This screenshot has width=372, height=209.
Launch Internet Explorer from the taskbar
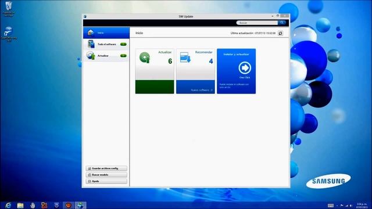[8, 205]
